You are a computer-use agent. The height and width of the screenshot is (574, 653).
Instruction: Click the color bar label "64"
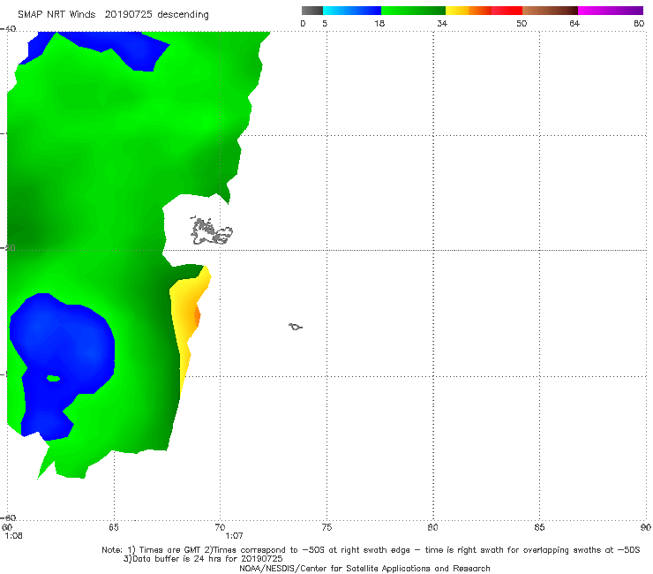pos(574,24)
